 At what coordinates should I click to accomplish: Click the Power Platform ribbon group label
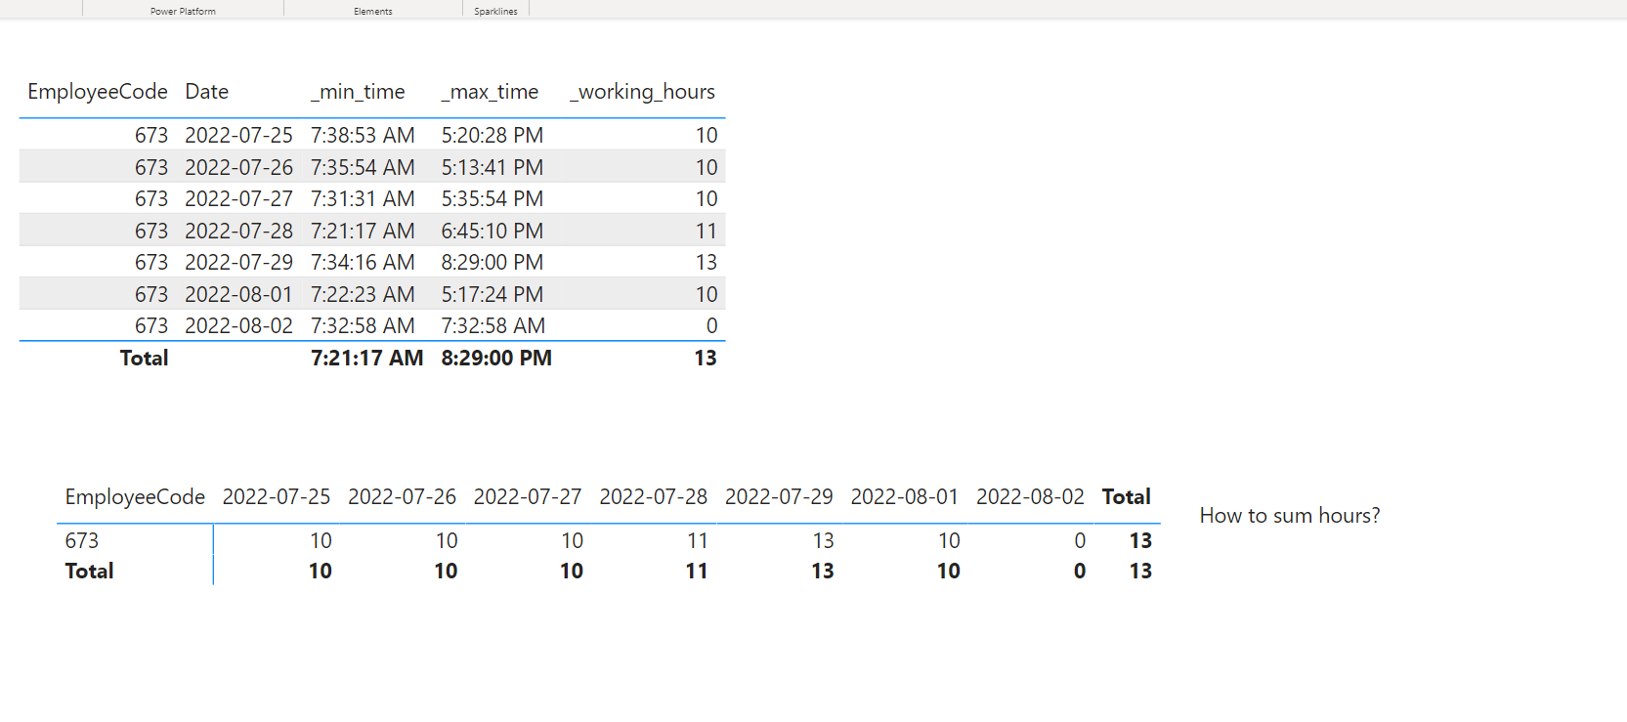click(x=183, y=11)
